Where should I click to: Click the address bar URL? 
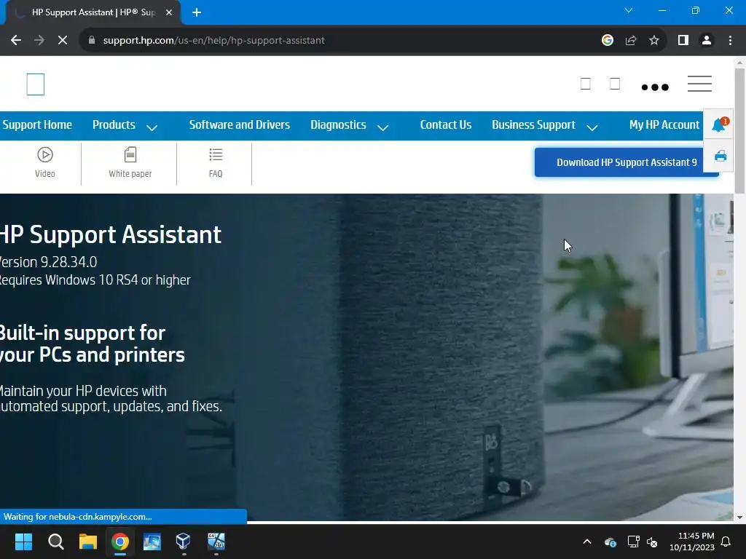tap(213, 41)
